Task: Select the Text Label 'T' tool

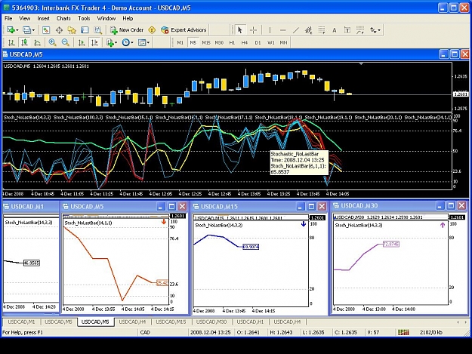Action: (347, 30)
